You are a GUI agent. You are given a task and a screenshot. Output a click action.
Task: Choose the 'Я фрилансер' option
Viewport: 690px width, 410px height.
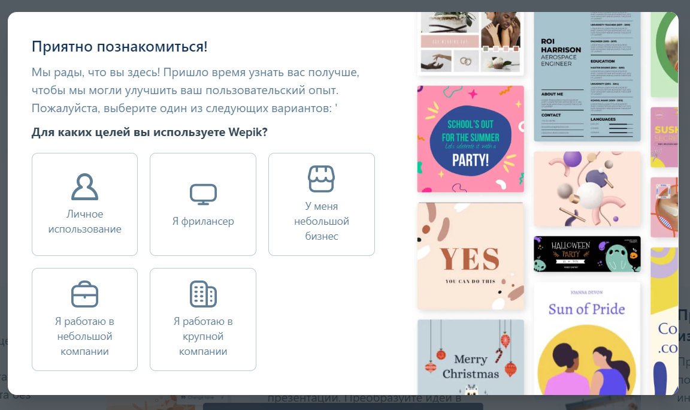pyautogui.click(x=203, y=204)
